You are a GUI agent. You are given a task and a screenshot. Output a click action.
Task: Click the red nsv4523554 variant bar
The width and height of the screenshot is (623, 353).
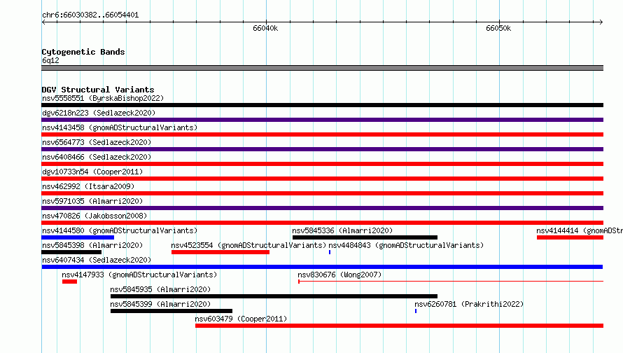(220, 252)
